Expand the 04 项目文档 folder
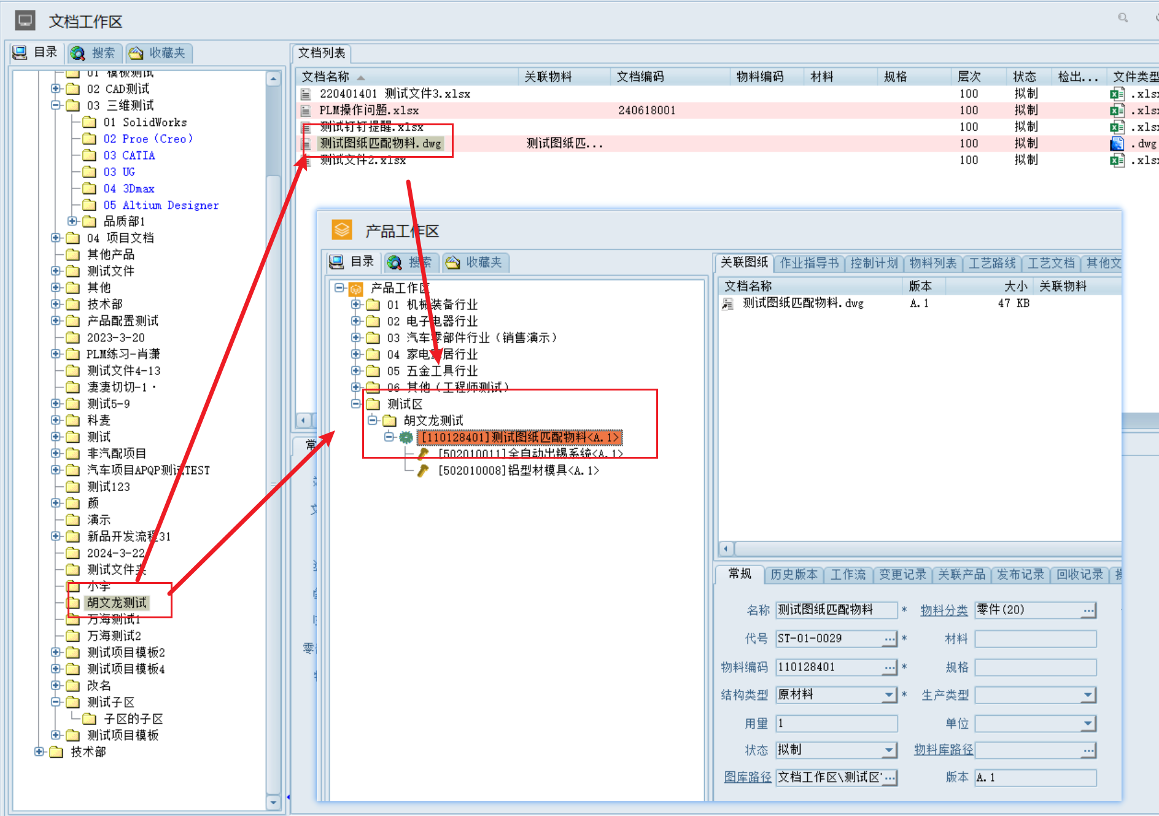Screen dimensions: 1159x816 pyautogui.click(x=56, y=238)
